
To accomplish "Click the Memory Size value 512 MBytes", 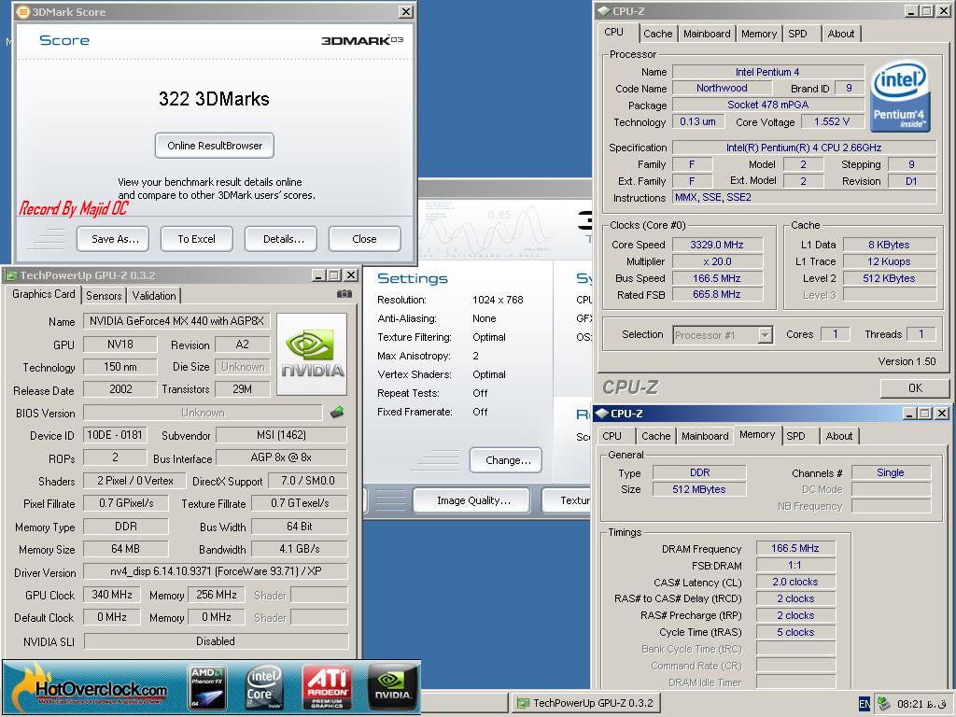I will pos(698,489).
